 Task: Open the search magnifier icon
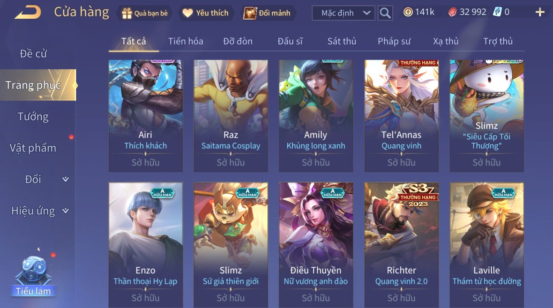pyautogui.click(x=385, y=13)
